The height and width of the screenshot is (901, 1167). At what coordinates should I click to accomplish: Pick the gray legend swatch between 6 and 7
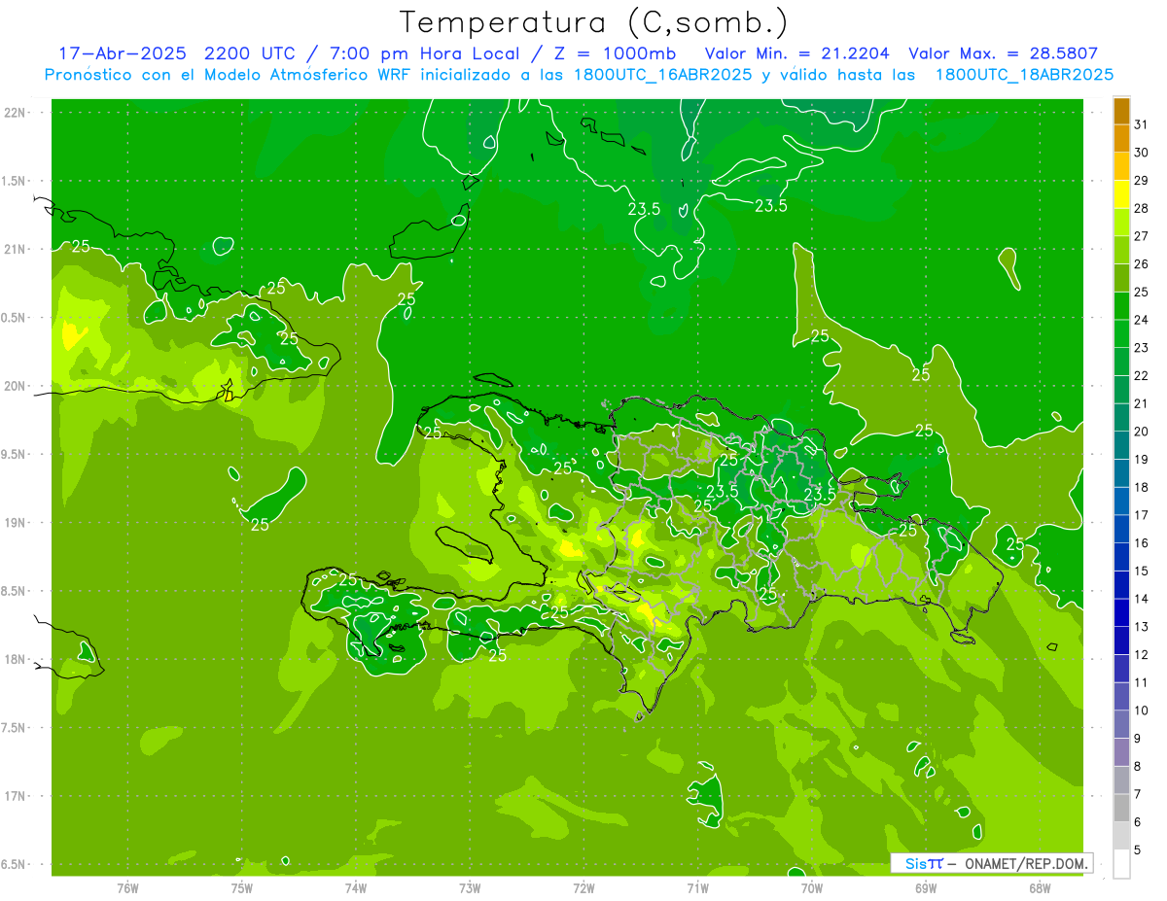(x=1121, y=808)
